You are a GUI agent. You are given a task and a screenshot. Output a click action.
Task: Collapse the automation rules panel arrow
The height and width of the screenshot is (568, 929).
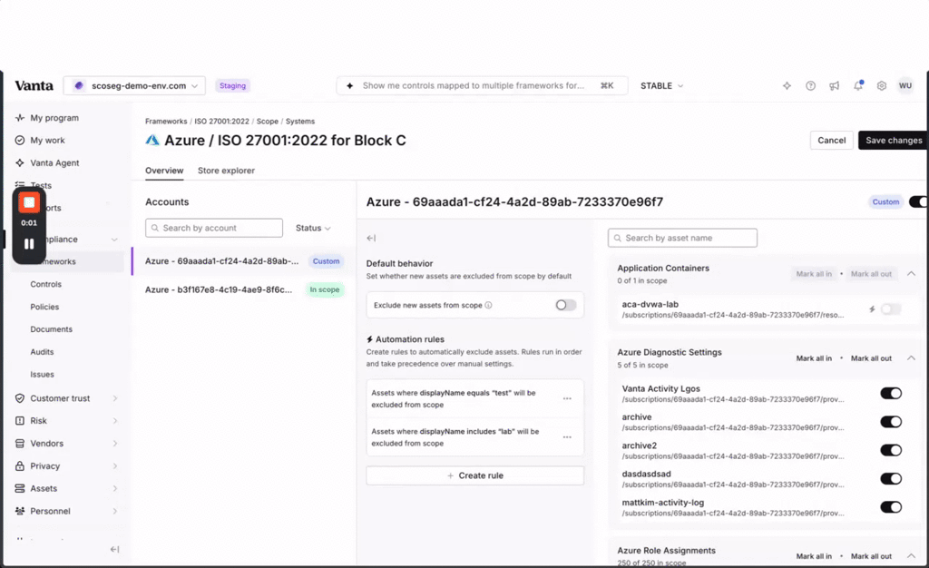(x=371, y=238)
